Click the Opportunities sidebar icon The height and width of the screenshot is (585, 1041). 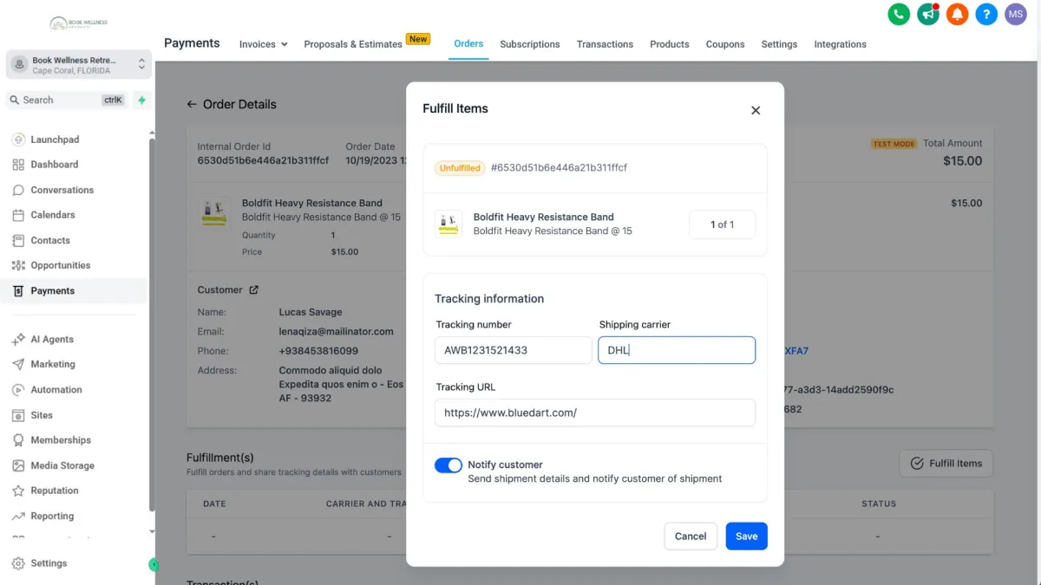(18, 265)
